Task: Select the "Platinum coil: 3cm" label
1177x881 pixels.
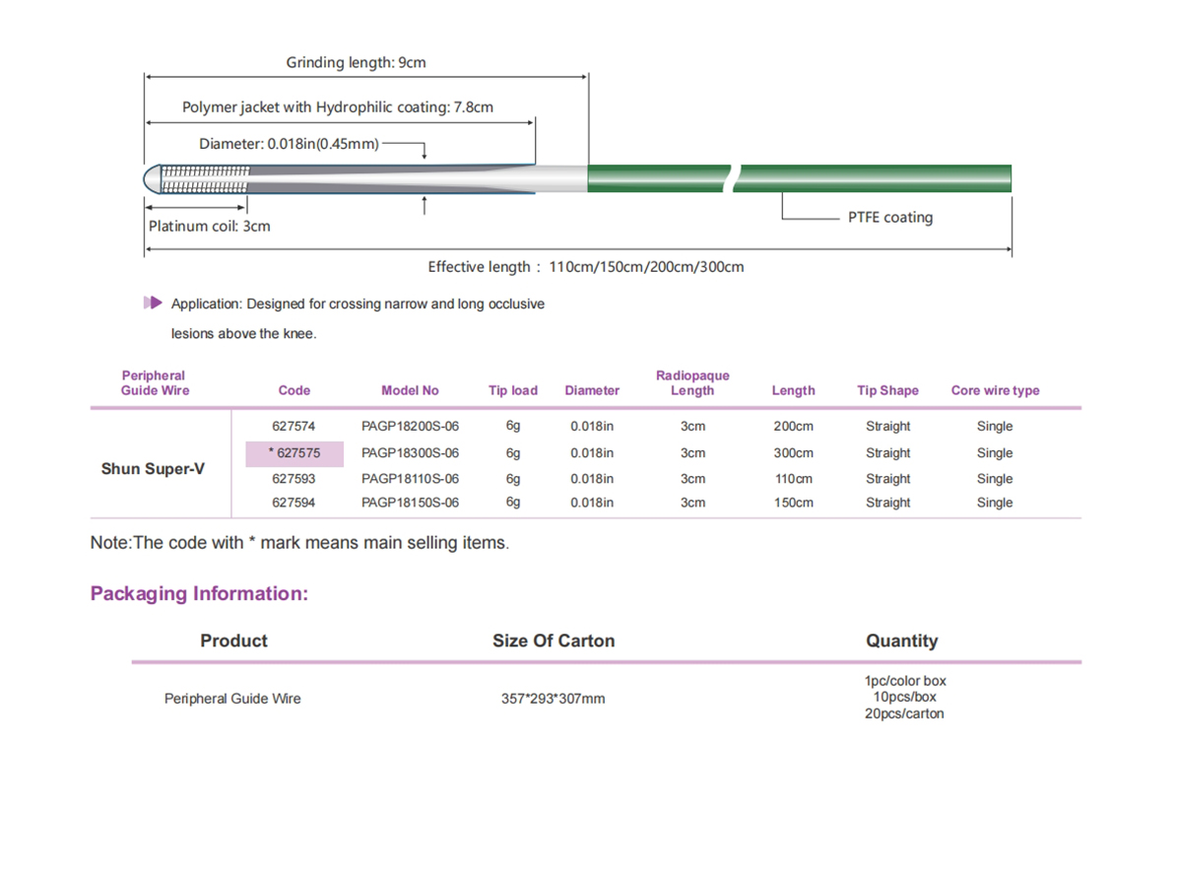Action: pos(210,226)
